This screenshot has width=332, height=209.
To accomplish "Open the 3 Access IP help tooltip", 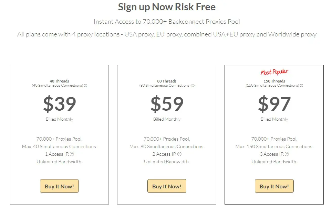I will click(287, 154).
